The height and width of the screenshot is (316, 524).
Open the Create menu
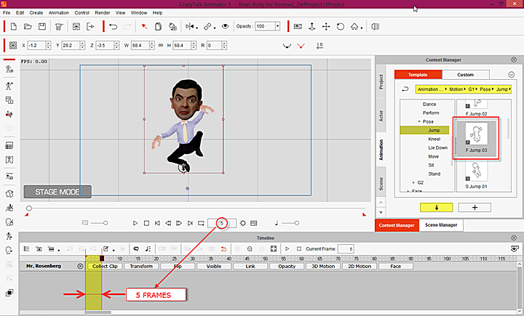click(36, 12)
